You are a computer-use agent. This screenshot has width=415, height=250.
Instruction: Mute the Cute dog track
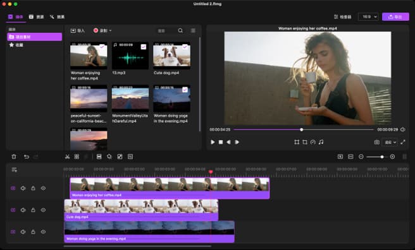tap(23, 210)
